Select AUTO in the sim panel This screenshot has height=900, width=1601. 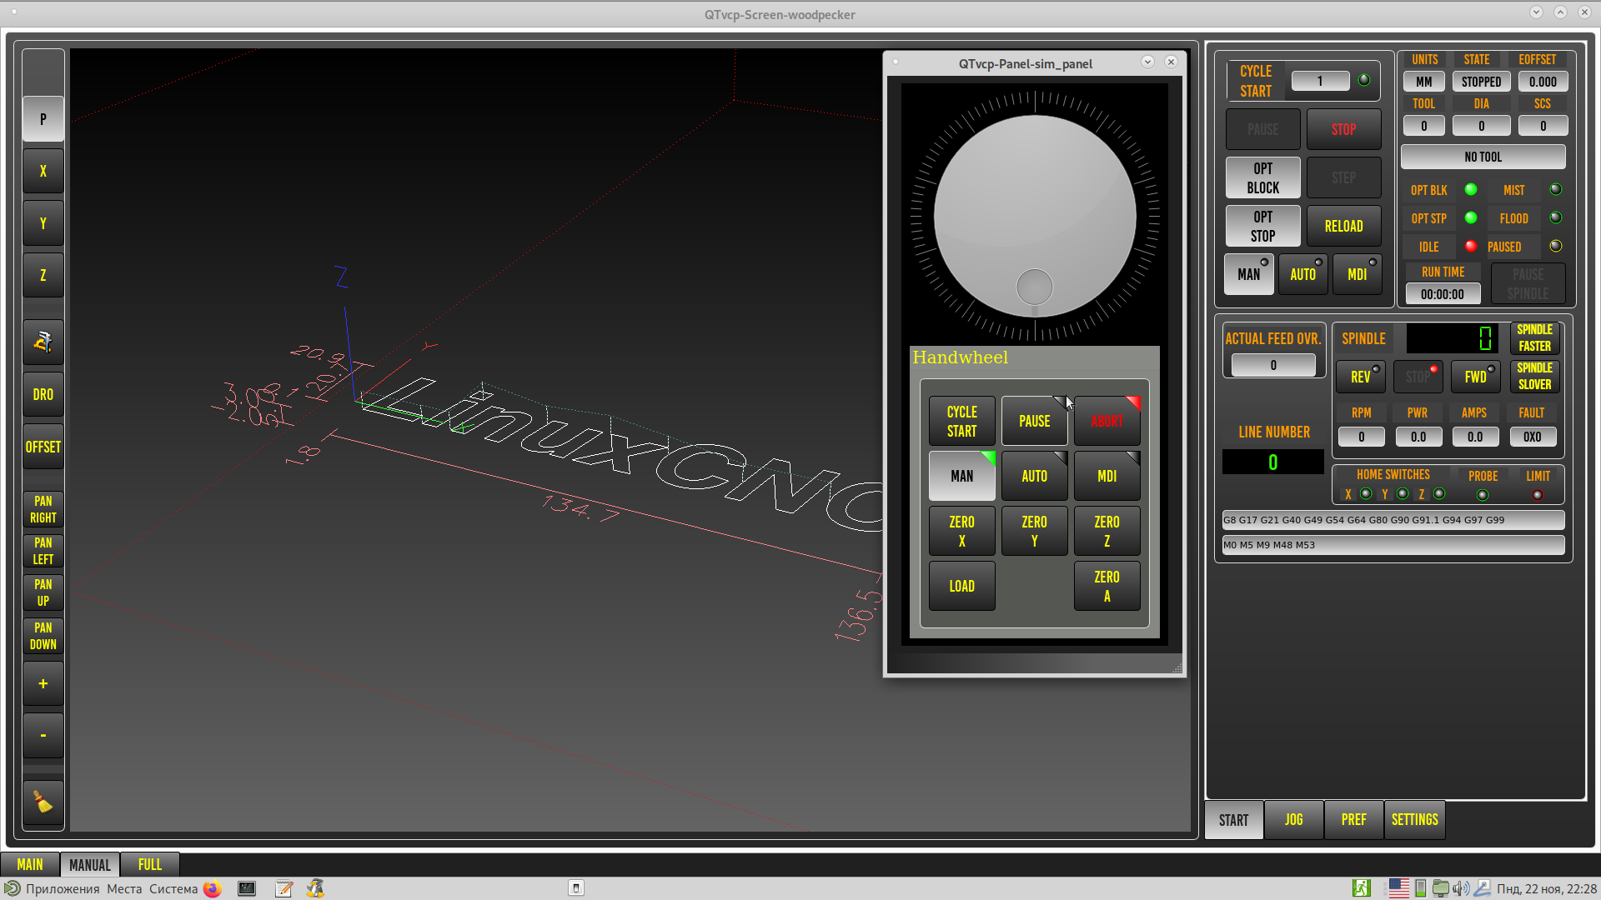tap(1035, 476)
